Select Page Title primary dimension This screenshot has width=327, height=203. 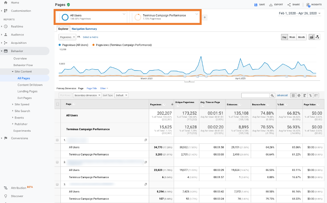[92, 88]
